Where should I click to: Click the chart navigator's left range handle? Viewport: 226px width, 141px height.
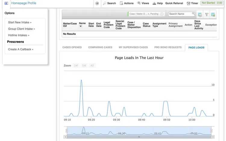pyautogui.click(x=67, y=131)
